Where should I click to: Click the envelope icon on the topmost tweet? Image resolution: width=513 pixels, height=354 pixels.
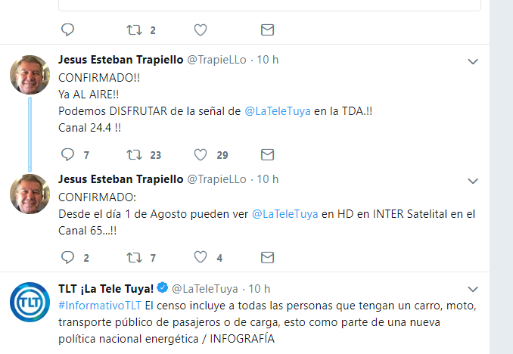(x=267, y=30)
